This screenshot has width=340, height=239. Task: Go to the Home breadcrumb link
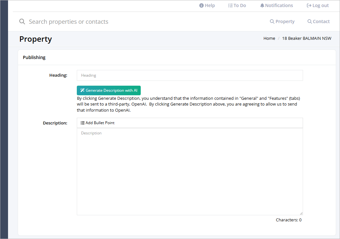(269, 38)
